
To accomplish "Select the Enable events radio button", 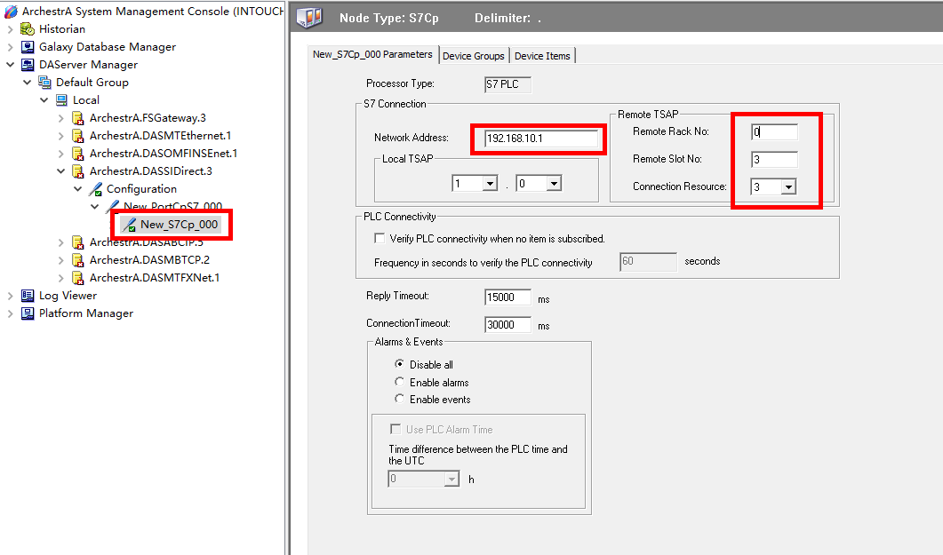I will click(399, 399).
